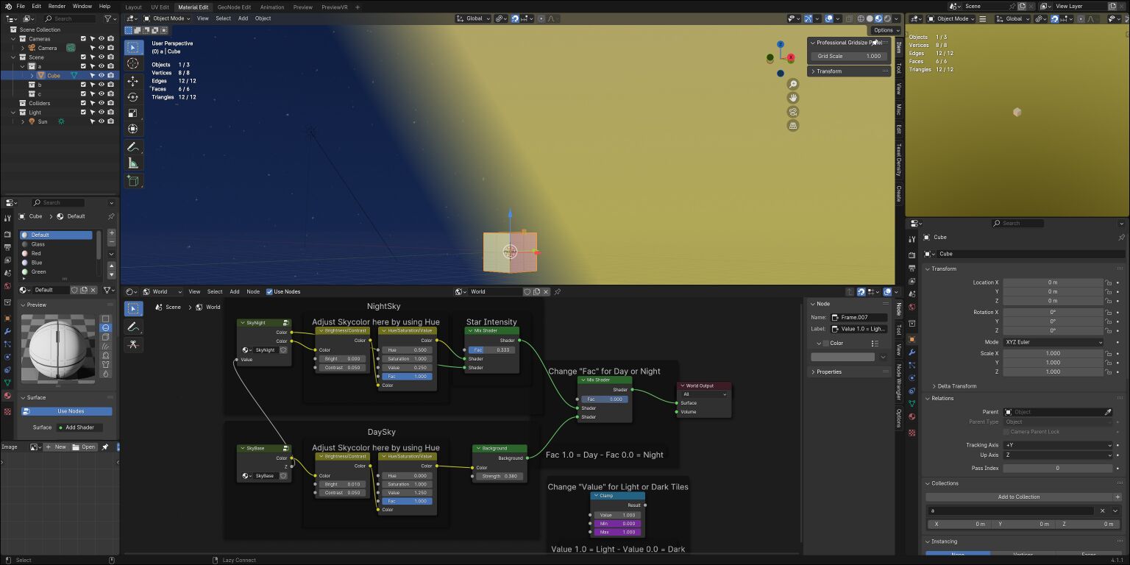This screenshot has width=1130, height=565.
Task: Select the Rotate tool in the viewport toolbar
Action: point(133,97)
